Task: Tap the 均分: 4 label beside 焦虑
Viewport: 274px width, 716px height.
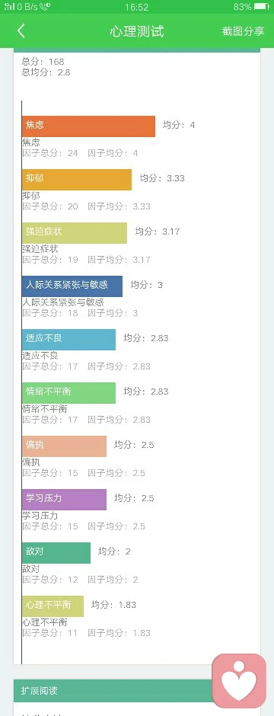Action: [x=179, y=125]
